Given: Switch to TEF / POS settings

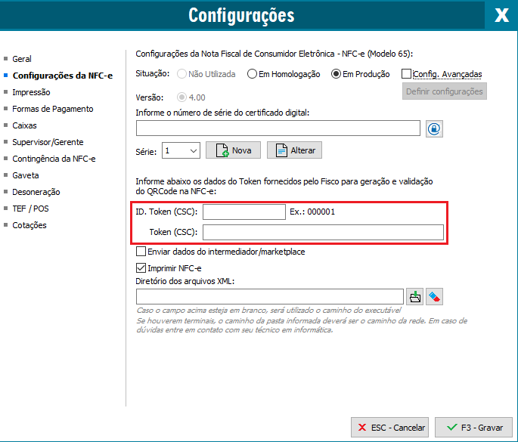Looking at the screenshot, I should [29, 209].
